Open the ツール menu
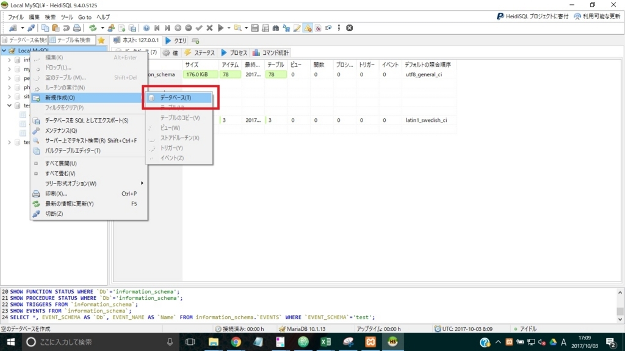This screenshot has height=351, width=625. 67,17
